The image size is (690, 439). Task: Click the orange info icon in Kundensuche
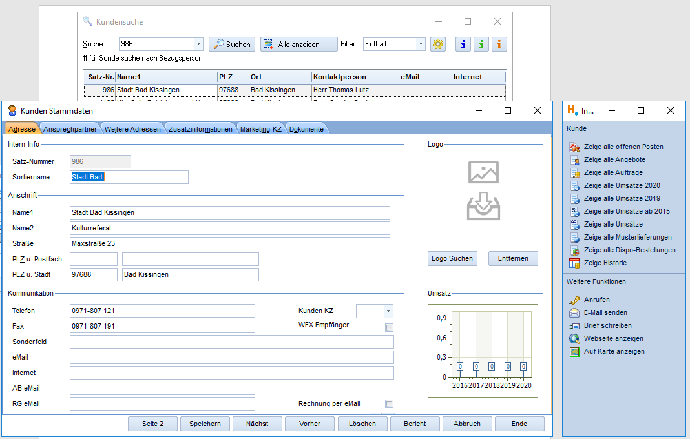click(x=499, y=44)
